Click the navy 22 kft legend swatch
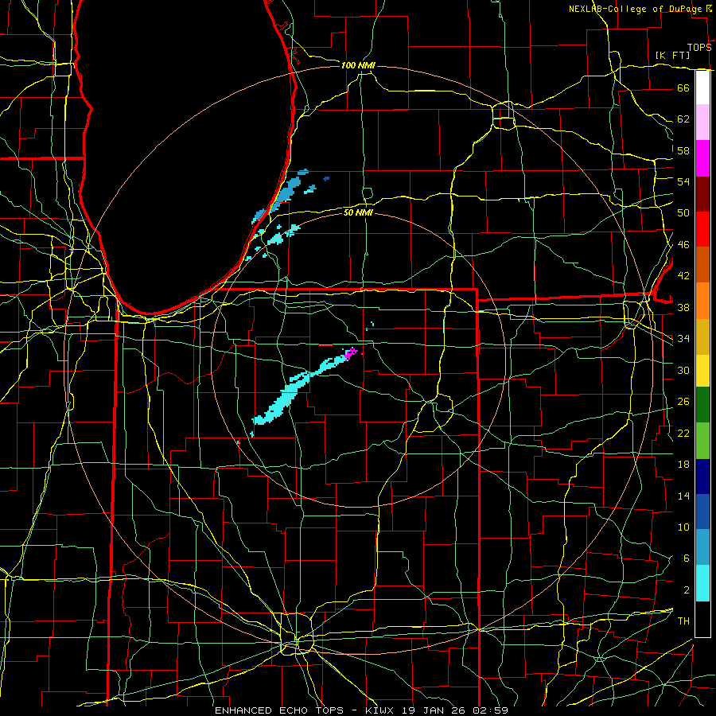 702,476
